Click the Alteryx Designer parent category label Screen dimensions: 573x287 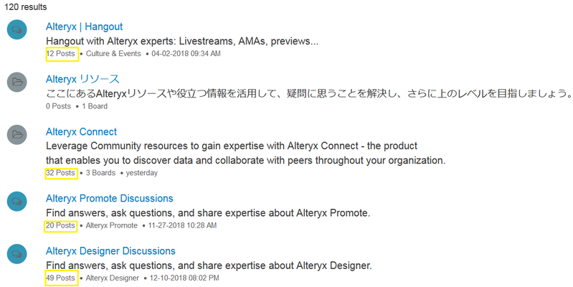tap(113, 278)
